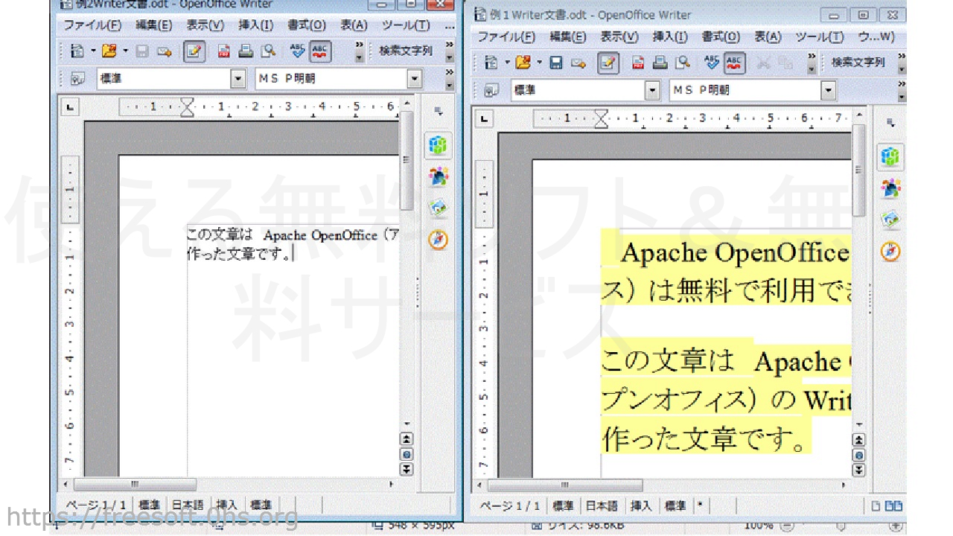Viewport: 953px width, 536px height.
Task: Open Gallery icon in left window sidebar
Action: (439, 208)
